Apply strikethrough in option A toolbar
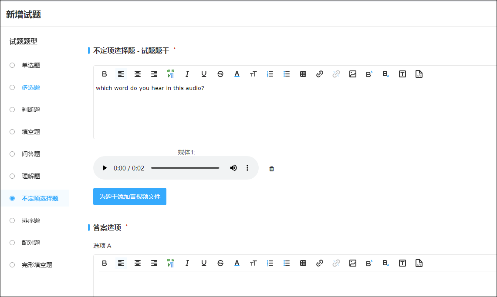This screenshot has width=497, height=297. pos(220,263)
